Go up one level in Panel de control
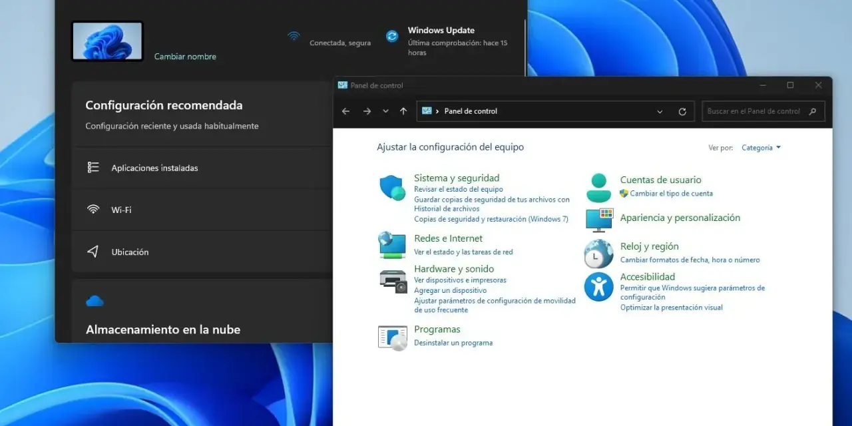Viewport: 852px width, 426px height. (403, 111)
